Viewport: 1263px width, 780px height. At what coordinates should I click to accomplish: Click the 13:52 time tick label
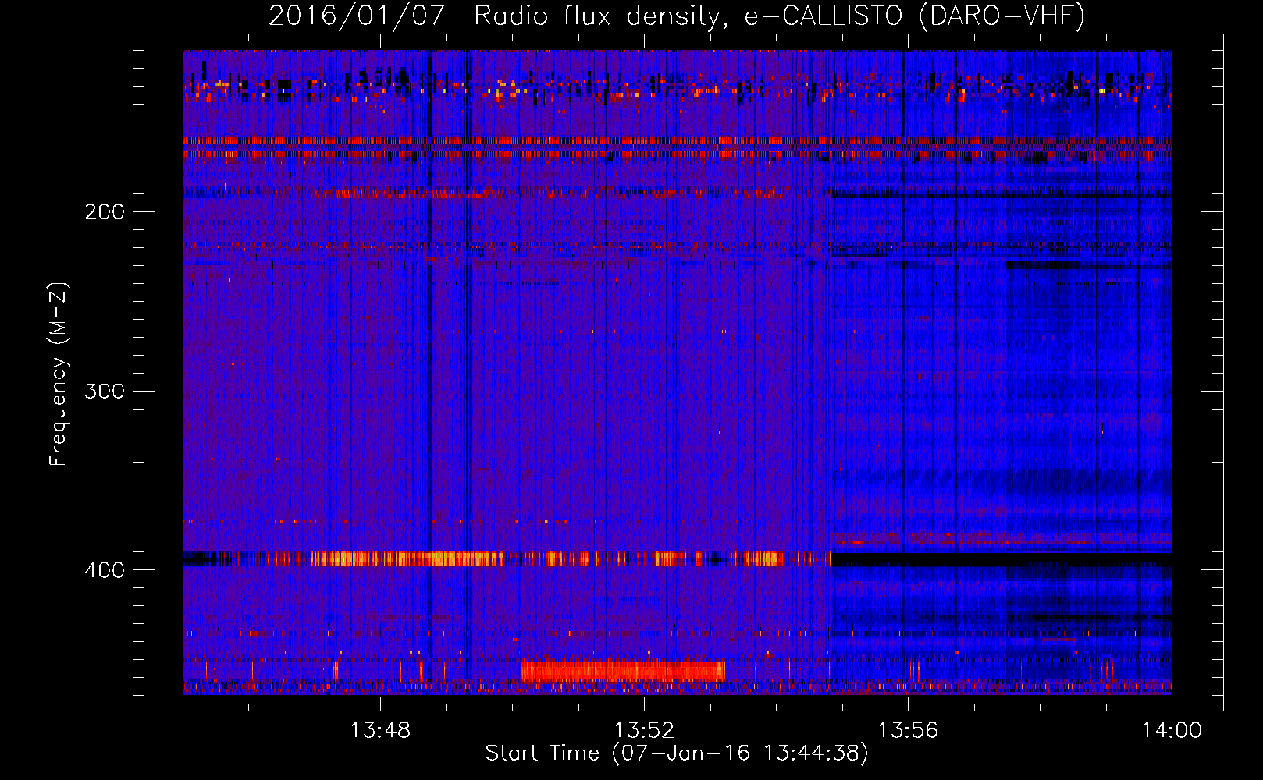click(x=644, y=731)
